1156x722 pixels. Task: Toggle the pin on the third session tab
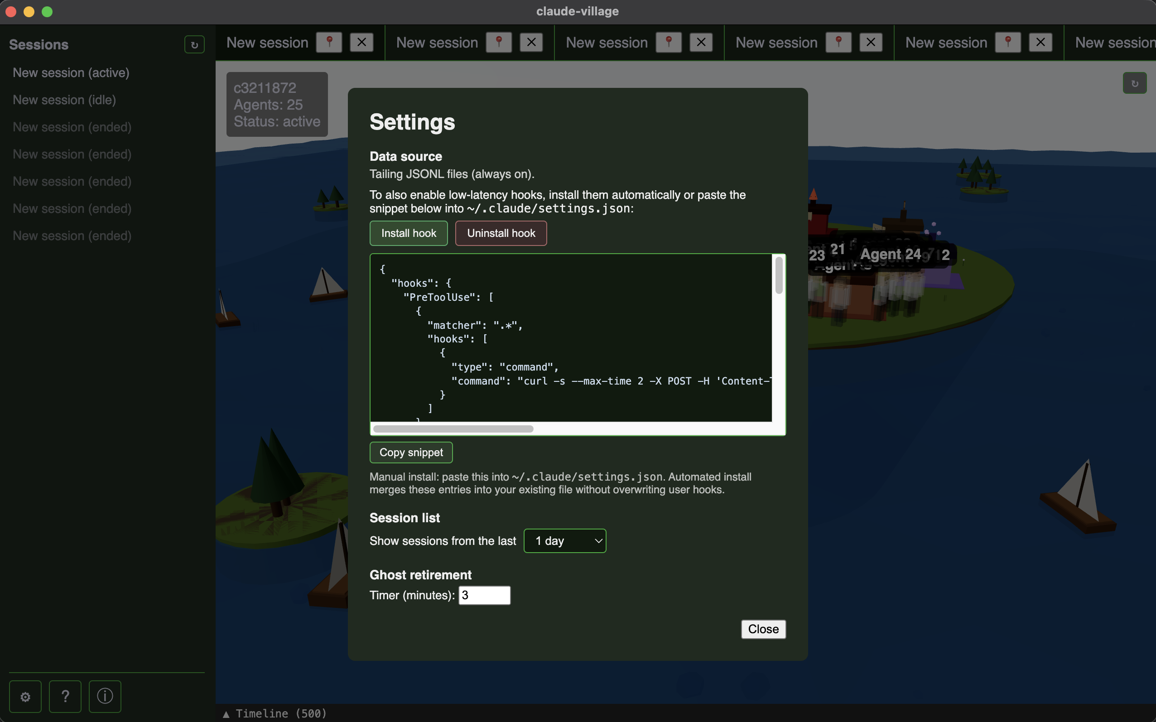pos(669,42)
